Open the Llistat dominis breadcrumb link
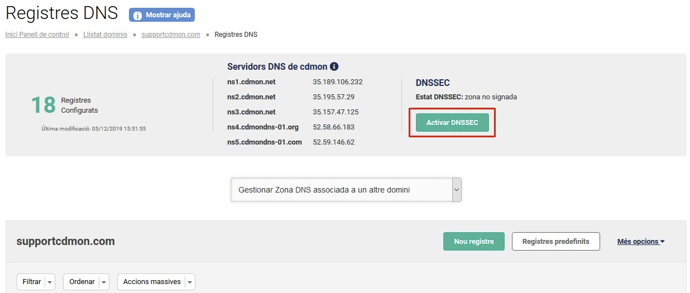690x293 pixels. [105, 35]
